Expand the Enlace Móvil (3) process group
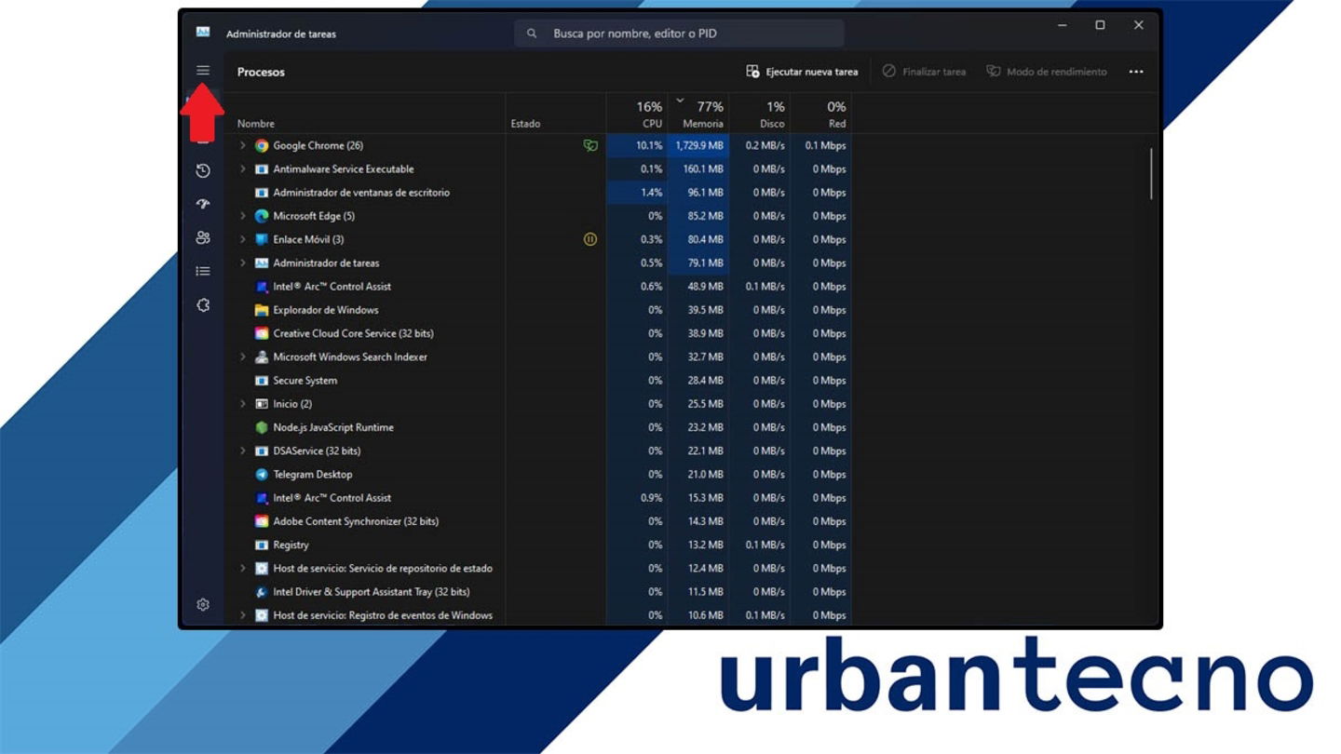The width and height of the screenshot is (1341, 754). [x=242, y=239]
